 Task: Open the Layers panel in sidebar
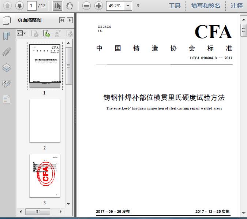(x=7, y=68)
